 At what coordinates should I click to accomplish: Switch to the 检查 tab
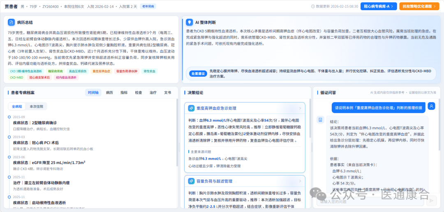coord(139,93)
